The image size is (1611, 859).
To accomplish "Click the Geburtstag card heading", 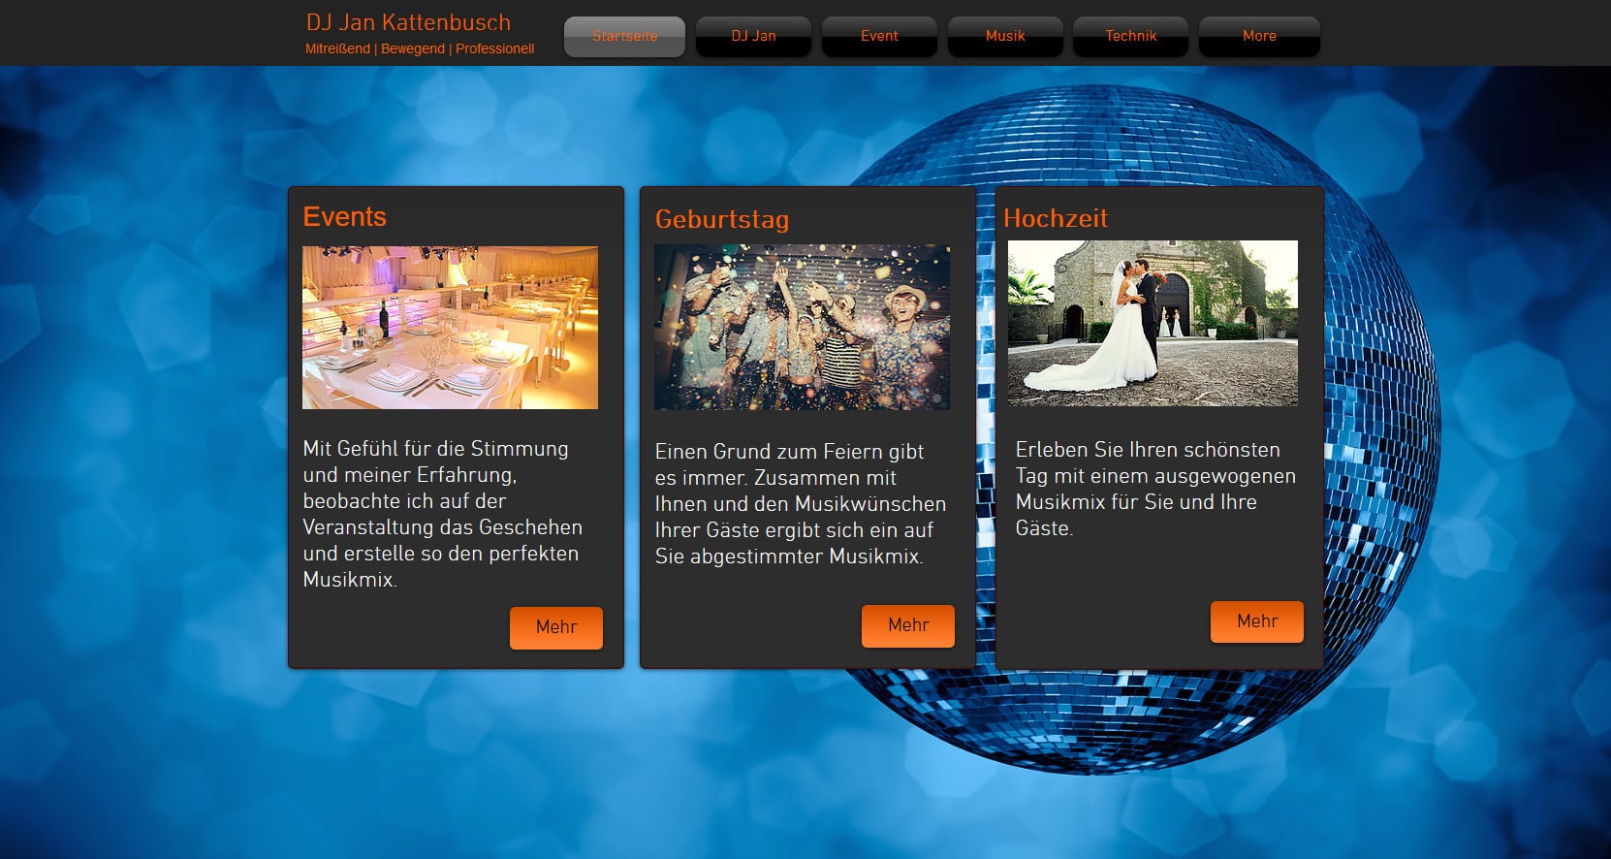I will pyautogui.click(x=722, y=219).
